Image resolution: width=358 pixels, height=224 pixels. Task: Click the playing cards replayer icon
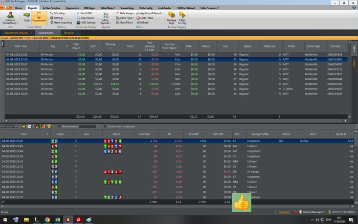pyautogui.click(x=29, y=126)
